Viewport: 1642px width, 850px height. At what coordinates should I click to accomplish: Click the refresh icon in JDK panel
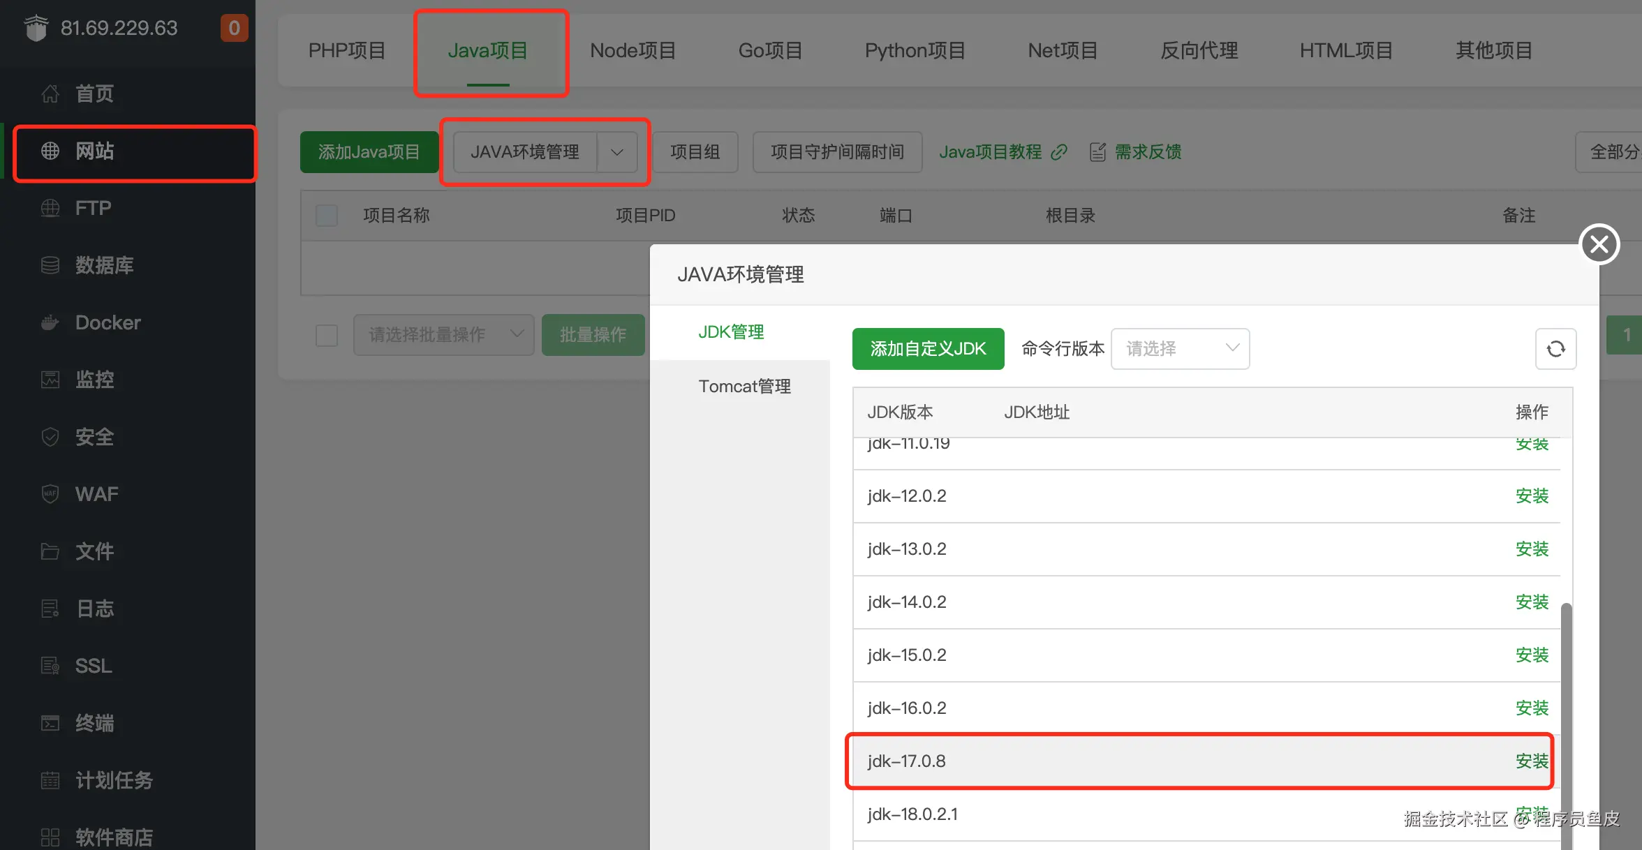(1555, 349)
